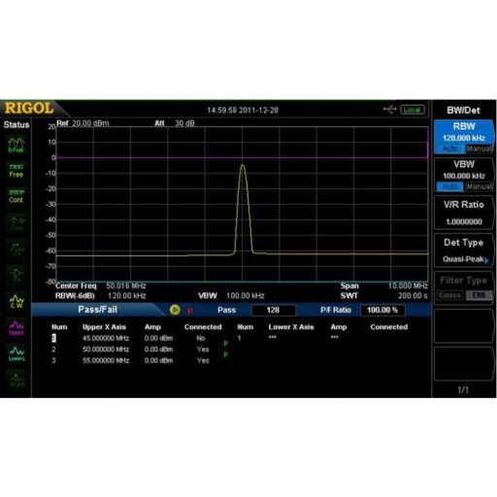Set VBW mode to Auto
497x497 pixels.
[x=449, y=186]
